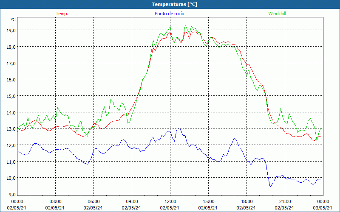
Task: Select the green Windchill legend label
Action: tap(277, 14)
